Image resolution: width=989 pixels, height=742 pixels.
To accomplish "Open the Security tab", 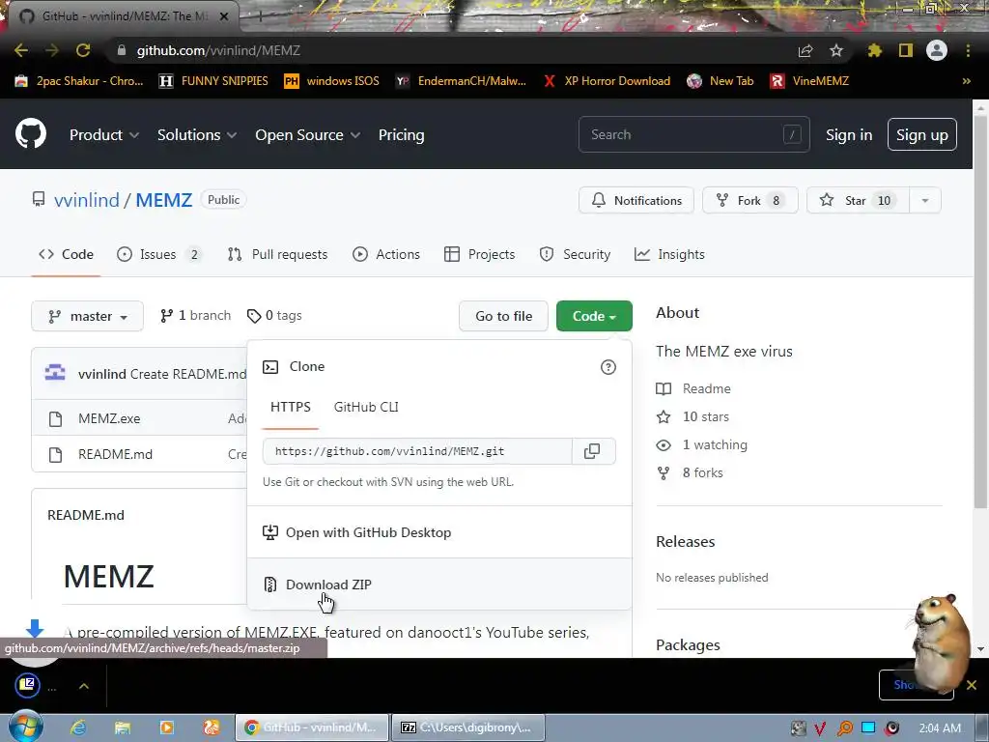I will click(575, 254).
